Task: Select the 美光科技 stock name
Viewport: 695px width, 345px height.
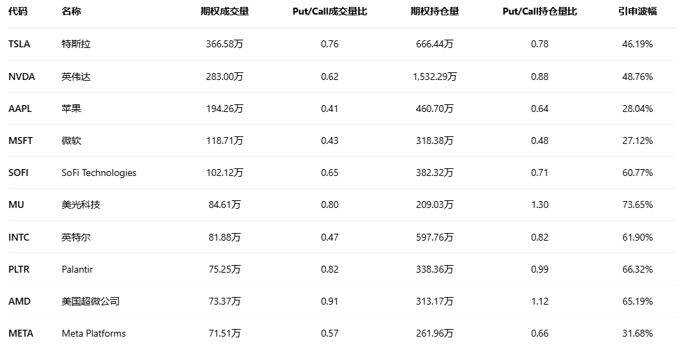Action: [81, 204]
